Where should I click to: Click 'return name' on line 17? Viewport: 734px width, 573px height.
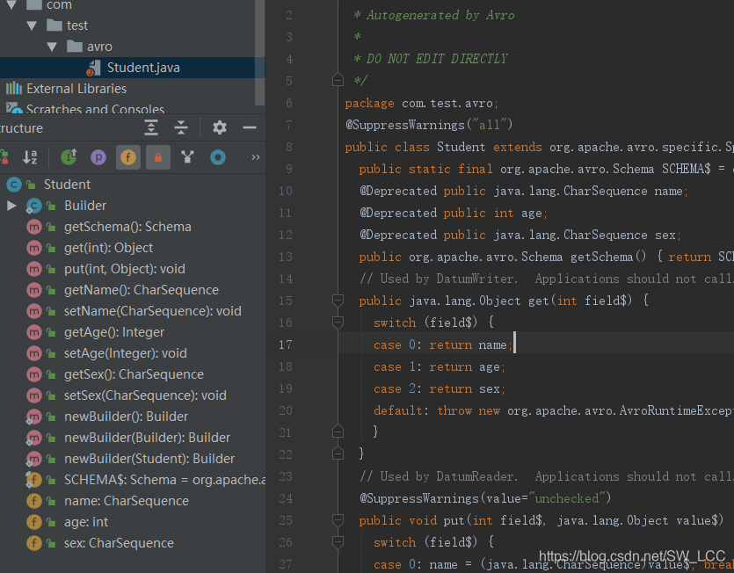pyautogui.click(x=469, y=345)
